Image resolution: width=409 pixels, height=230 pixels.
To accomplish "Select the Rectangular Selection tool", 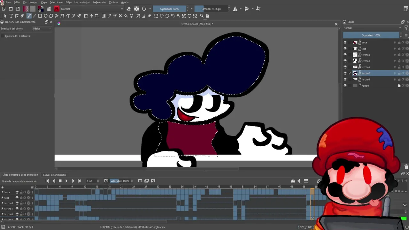I will click(156, 16).
